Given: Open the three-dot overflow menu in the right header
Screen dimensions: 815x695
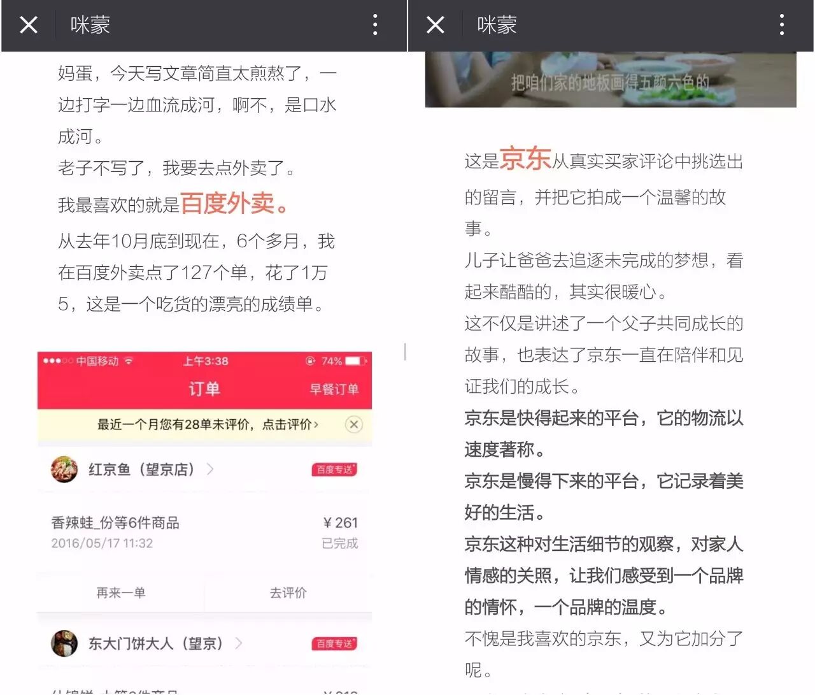Looking at the screenshot, I should [781, 25].
